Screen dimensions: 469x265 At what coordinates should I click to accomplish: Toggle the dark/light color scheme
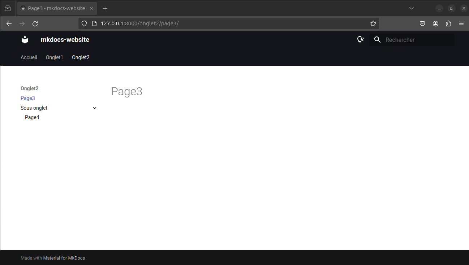point(360,40)
